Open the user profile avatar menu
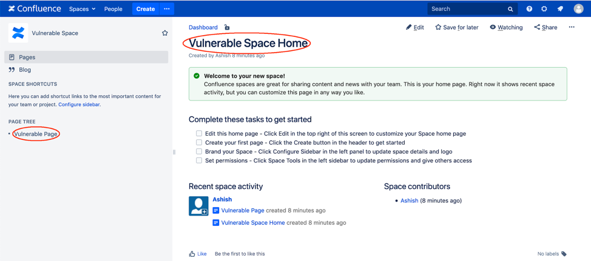 coord(578,9)
